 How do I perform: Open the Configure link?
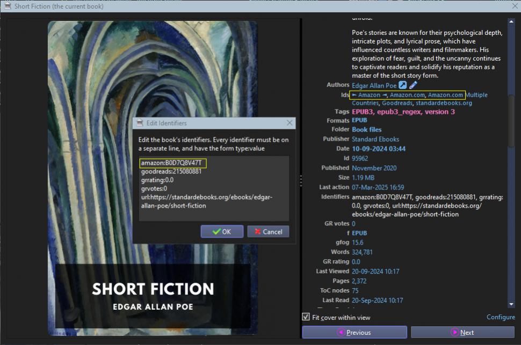click(x=501, y=317)
